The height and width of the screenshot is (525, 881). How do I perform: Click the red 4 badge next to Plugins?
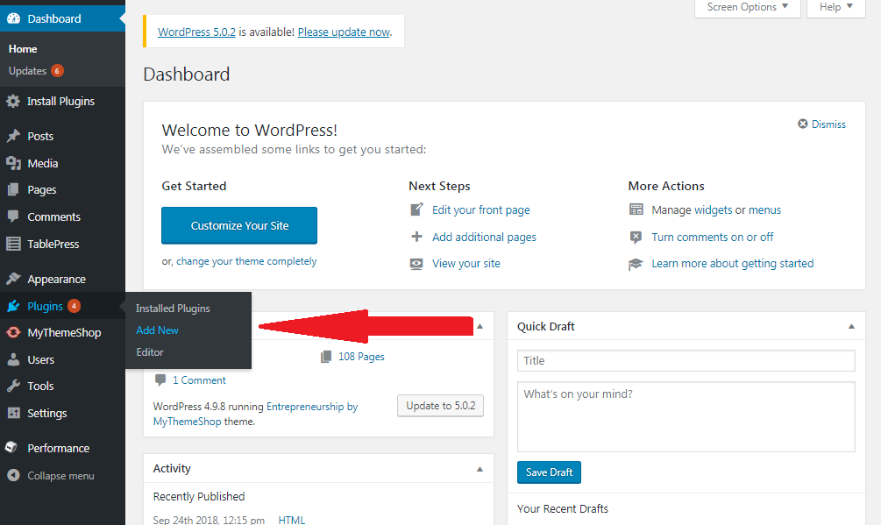[74, 306]
